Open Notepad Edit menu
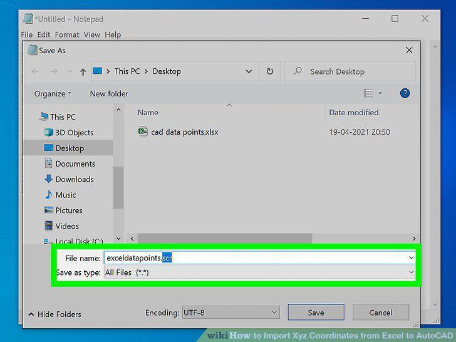Screen dimensions: 456x342 click(44, 34)
